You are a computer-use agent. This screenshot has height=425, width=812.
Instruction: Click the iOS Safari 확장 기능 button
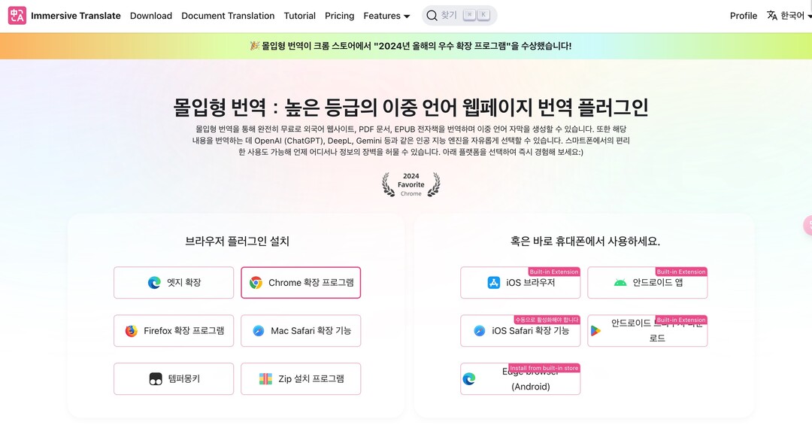[x=520, y=331]
